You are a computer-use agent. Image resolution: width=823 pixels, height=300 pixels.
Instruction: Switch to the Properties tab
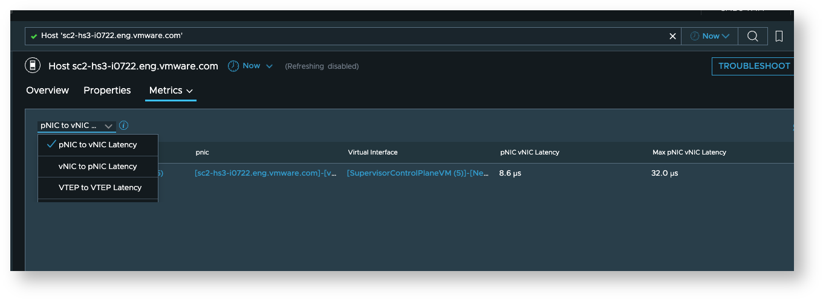[x=107, y=91]
